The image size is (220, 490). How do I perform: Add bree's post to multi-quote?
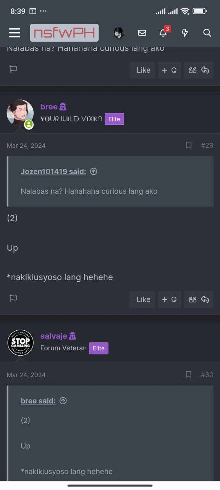[170, 299]
